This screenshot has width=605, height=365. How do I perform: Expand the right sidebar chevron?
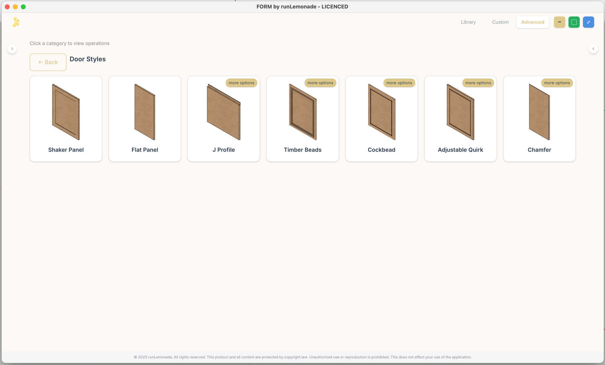coord(593,48)
